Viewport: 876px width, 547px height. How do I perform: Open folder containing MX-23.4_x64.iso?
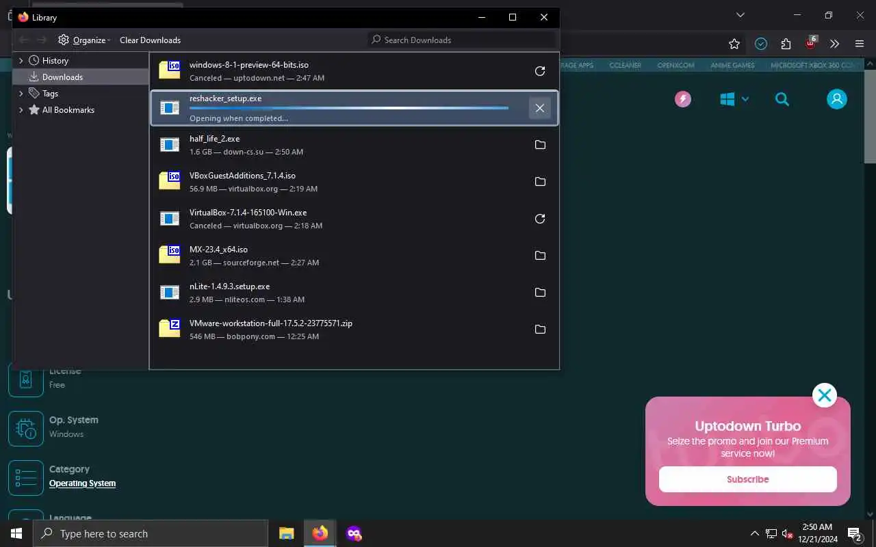540,256
